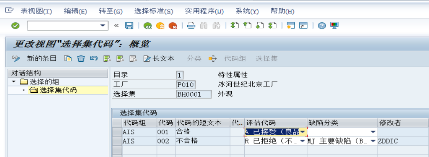Click the table's select-all corner cell
The width and height of the screenshot is (429, 157).
(117, 123)
